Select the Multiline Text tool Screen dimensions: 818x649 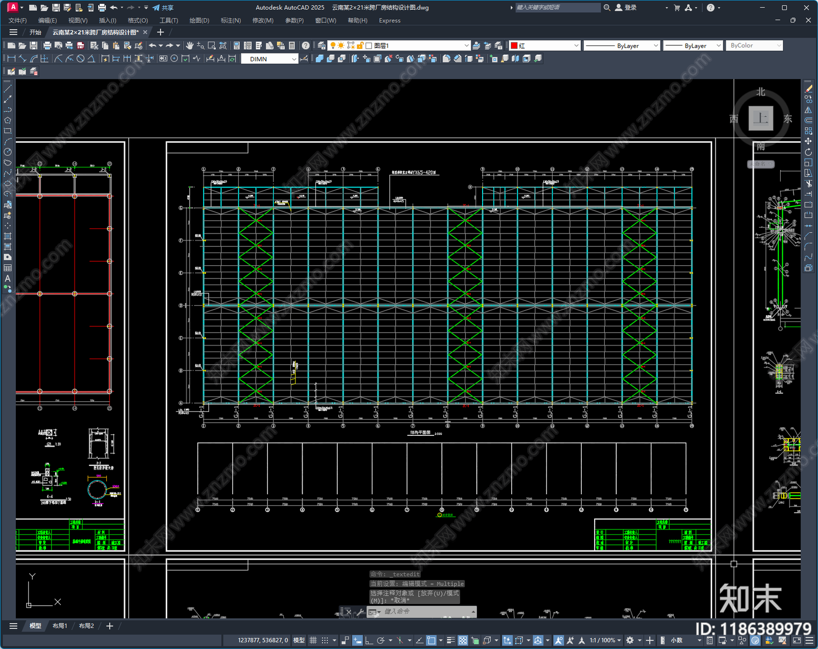click(x=8, y=279)
